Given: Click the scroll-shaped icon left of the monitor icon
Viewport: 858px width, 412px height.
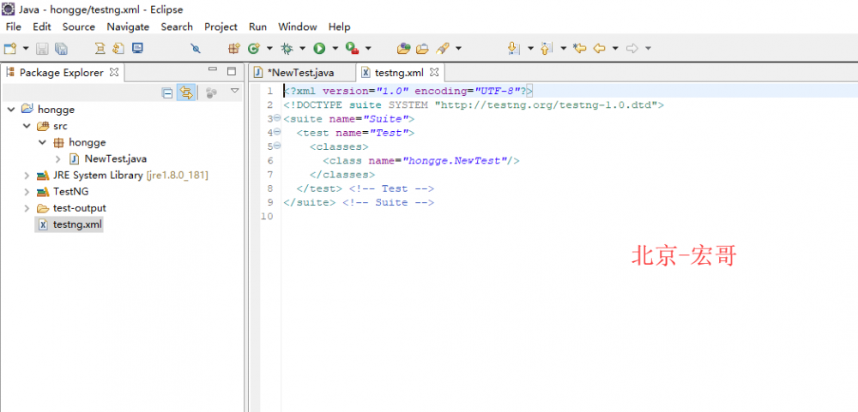Looking at the screenshot, I should (118, 49).
